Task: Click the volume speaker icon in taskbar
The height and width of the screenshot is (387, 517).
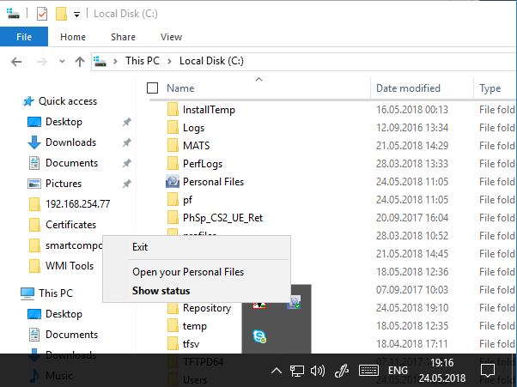Action: (318, 371)
